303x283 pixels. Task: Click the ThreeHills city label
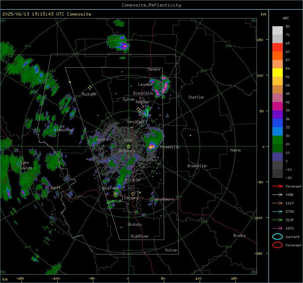[x=169, y=147]
